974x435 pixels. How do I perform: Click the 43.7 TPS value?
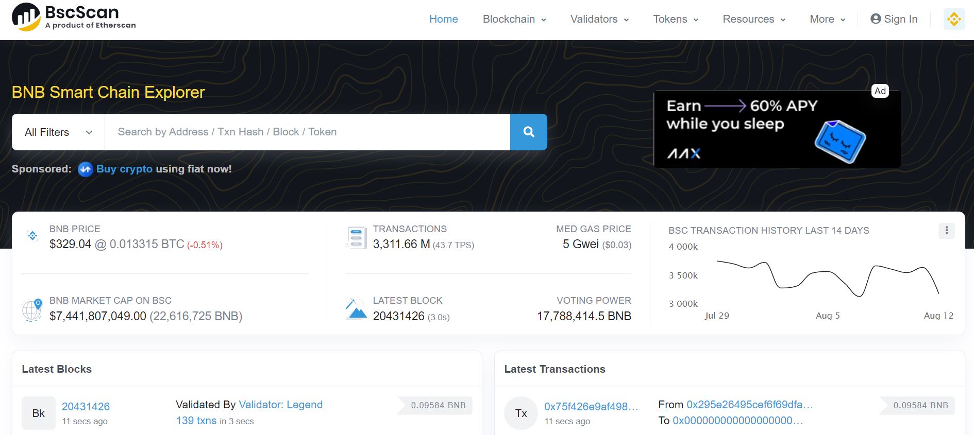pos(454,245)
